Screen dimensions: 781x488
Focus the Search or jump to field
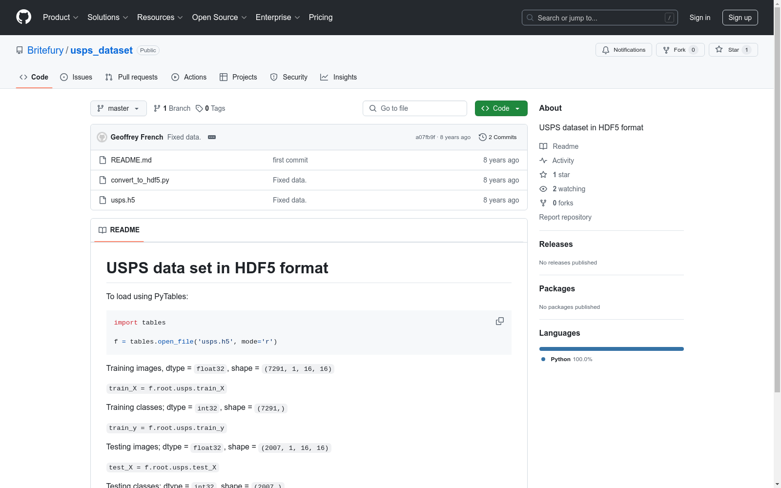click(x=600, y=18)
